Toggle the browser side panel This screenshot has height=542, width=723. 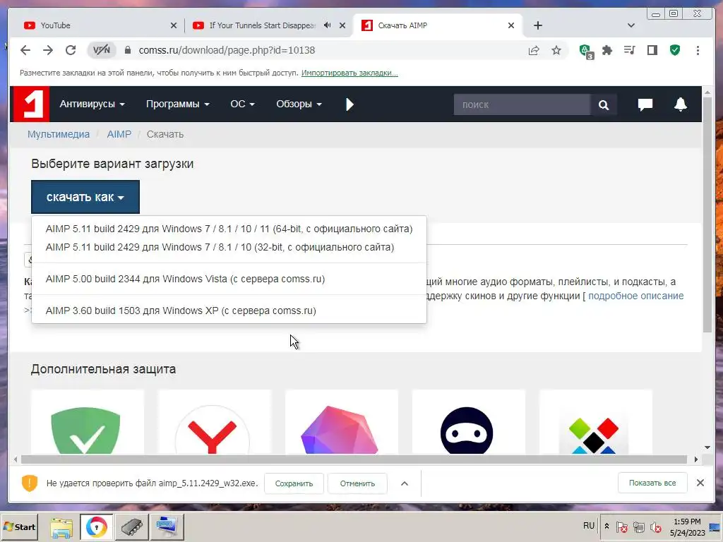point(652,50)
